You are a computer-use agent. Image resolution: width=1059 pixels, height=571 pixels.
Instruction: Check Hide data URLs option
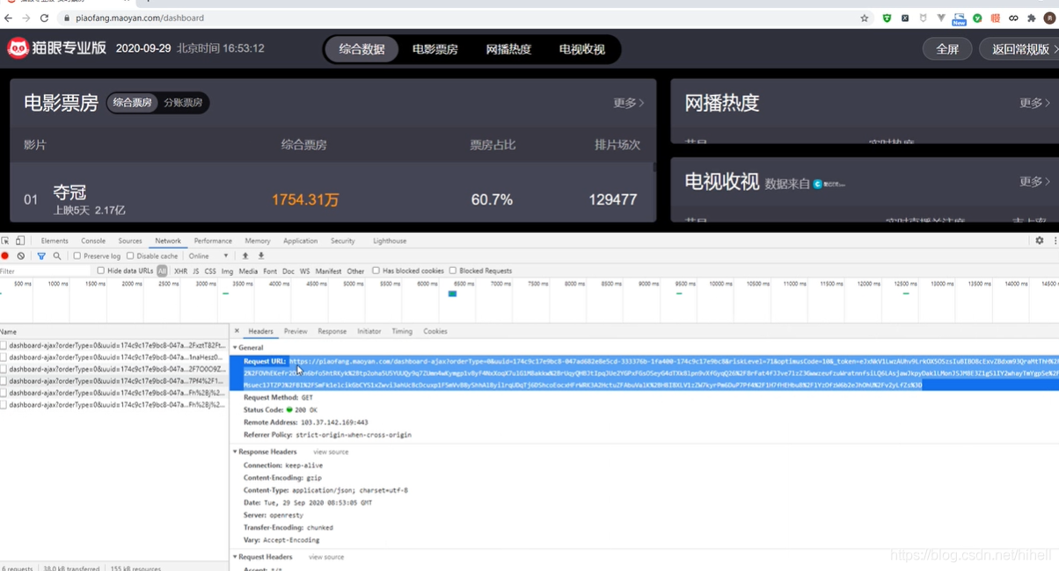(x=101, y=271)
